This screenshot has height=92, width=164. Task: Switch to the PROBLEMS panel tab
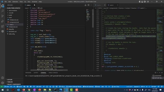click(28, 73)
